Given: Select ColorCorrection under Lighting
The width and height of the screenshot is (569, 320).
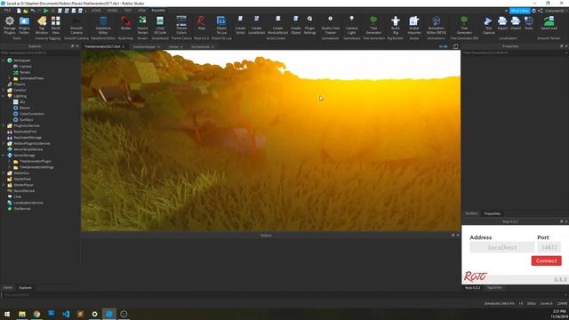Looking at the screenshot, I should pyautogui.click(x=32, y=114).
